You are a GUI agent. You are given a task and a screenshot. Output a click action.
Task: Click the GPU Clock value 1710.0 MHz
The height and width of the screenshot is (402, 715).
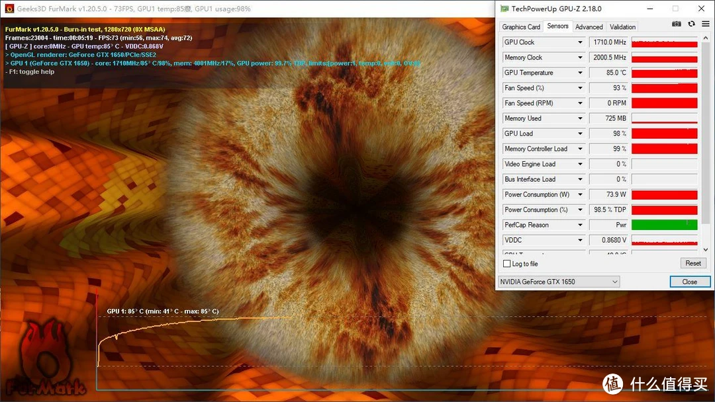pyautogui.click(x=610, y=42)
